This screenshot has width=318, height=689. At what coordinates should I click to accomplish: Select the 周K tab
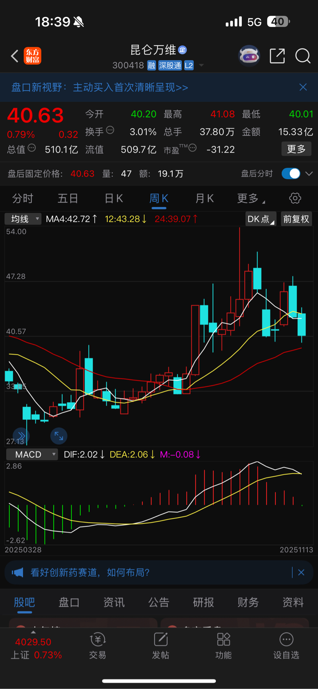(x=159, y=199)
